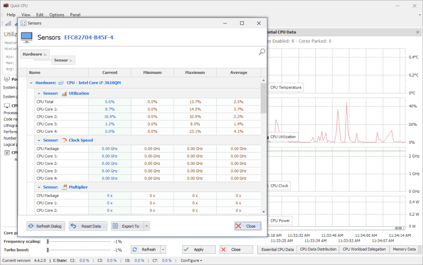Click the CPU Core 2 maximum value 10.9%
423x265 pixels.
click(x=195, y=117)
